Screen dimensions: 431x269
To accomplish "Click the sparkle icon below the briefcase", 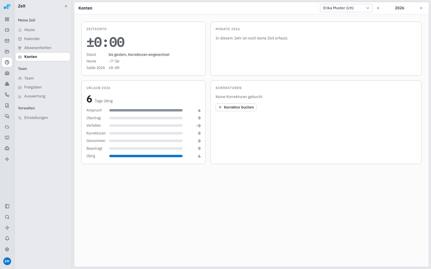I will coord(7,159).
